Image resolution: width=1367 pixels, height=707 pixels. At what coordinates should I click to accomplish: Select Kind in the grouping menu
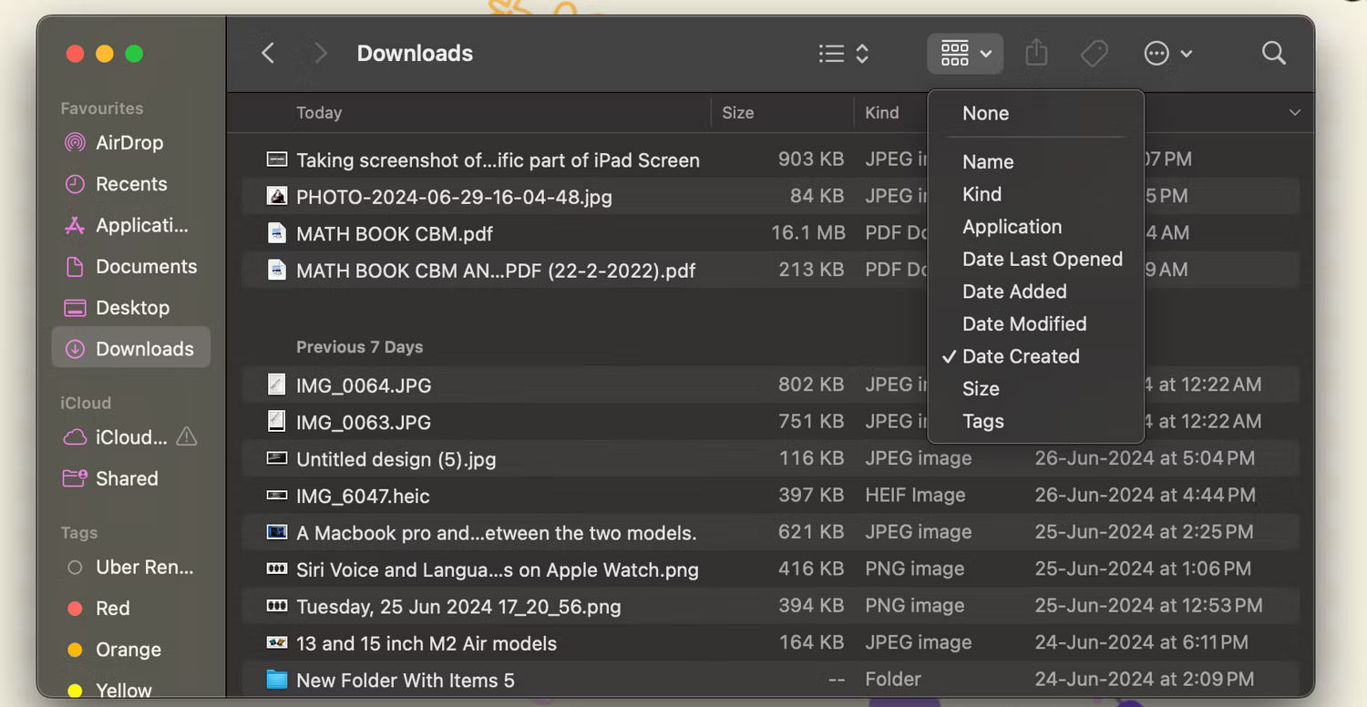point(982,194)
